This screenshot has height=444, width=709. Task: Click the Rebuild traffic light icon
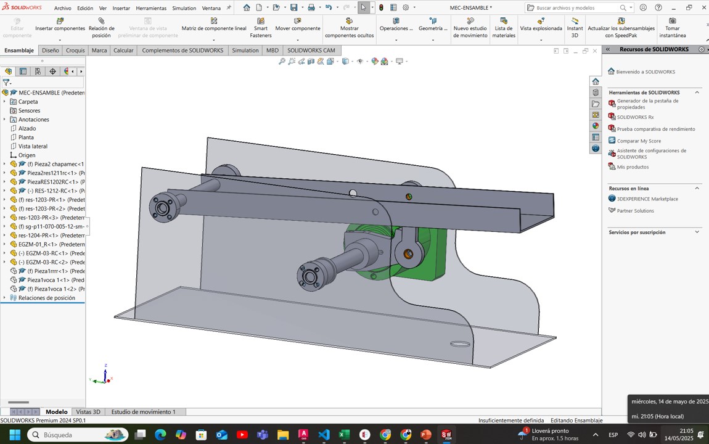point(381,7)
